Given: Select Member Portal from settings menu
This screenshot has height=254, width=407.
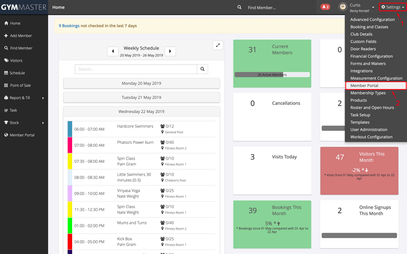Looking at the screenshot, I should 365,86.
